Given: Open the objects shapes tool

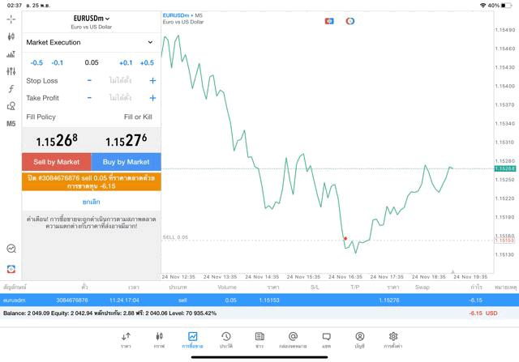Looking at the screenshot, I should click(x=11, y=106).
